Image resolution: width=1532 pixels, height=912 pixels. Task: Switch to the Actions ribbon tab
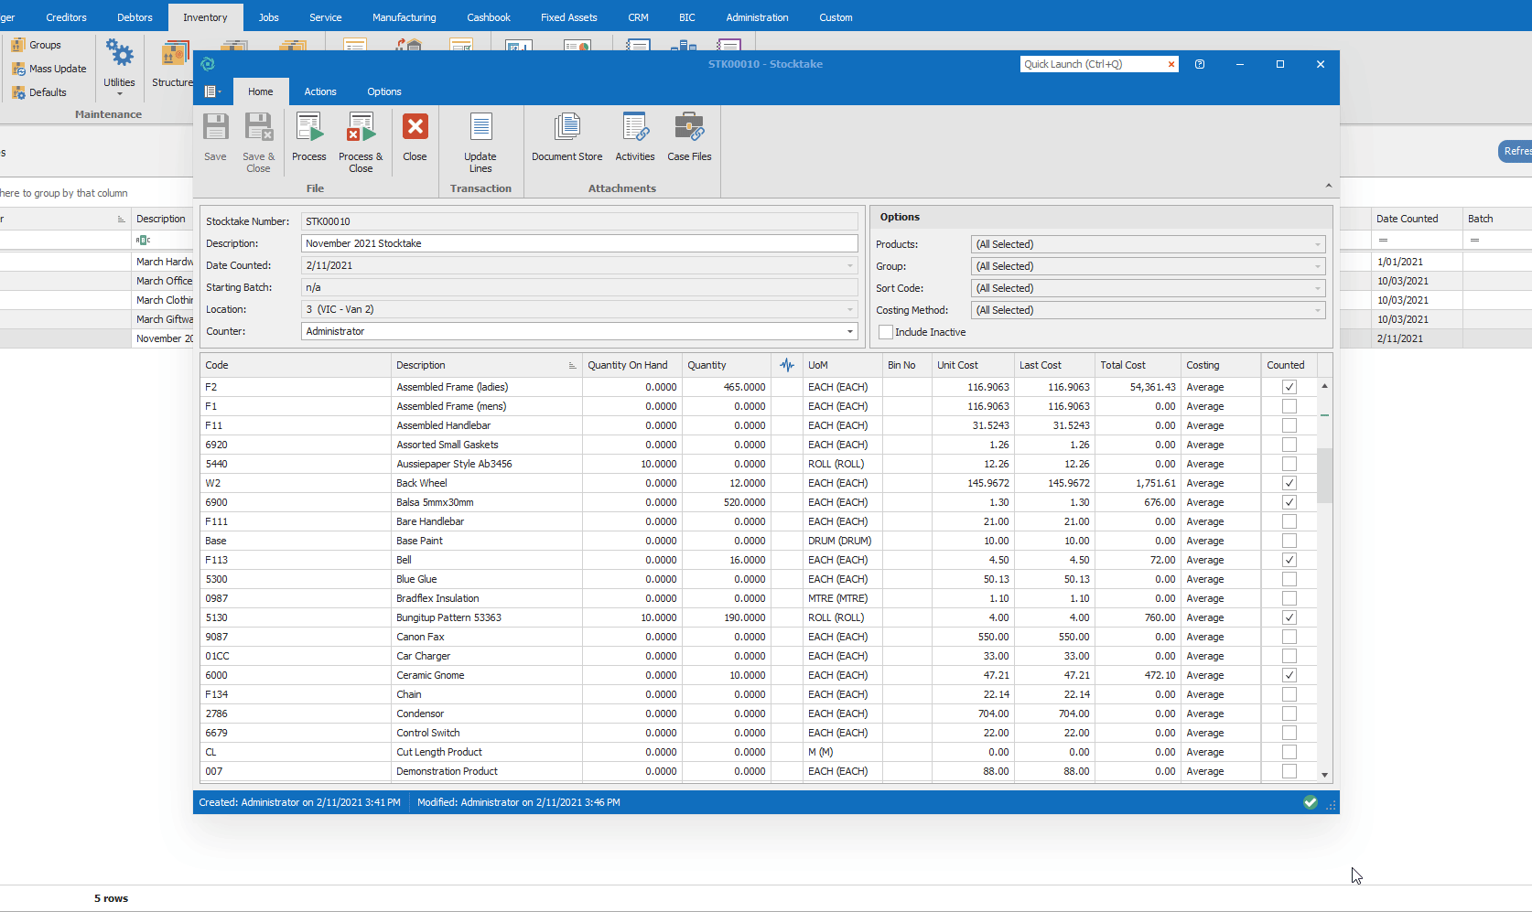(x=320, y=91)
